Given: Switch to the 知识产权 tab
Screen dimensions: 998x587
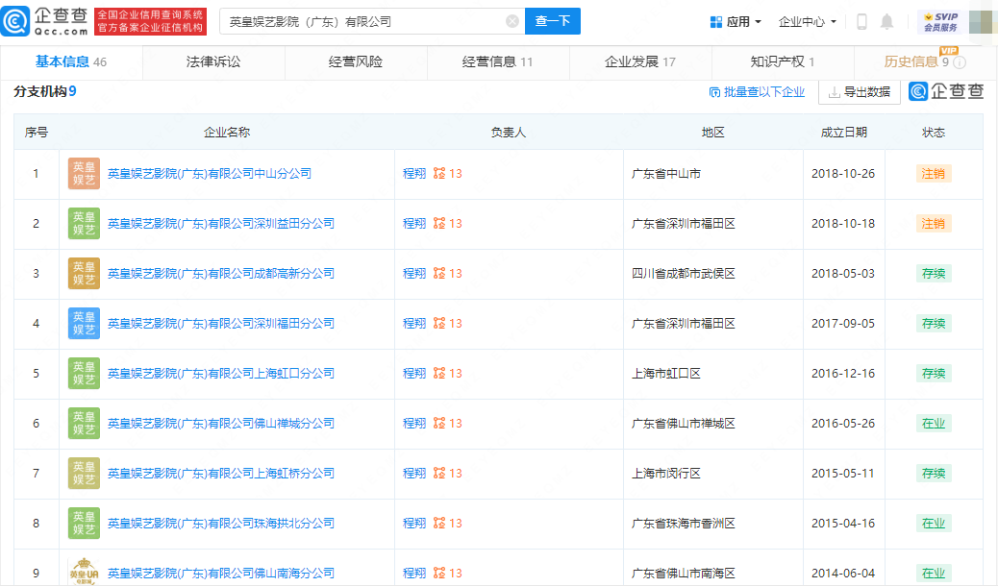Looking at the screenshot, I should pos(783,61).
